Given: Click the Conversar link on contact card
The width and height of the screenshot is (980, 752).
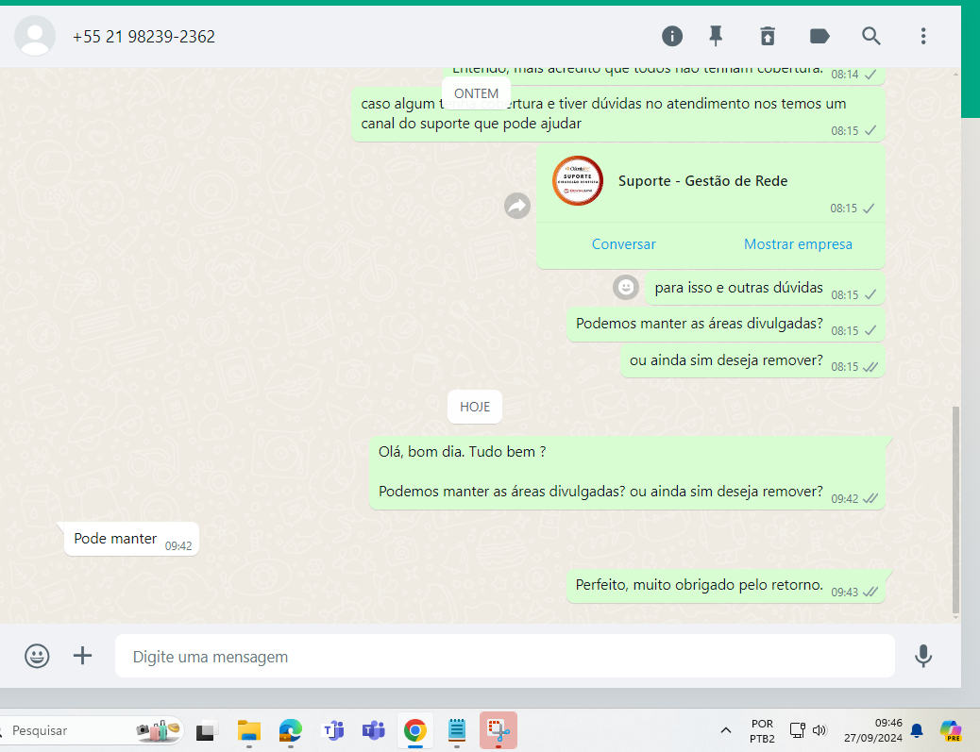Looking at the screenshot, I should [x=623, y=244].
